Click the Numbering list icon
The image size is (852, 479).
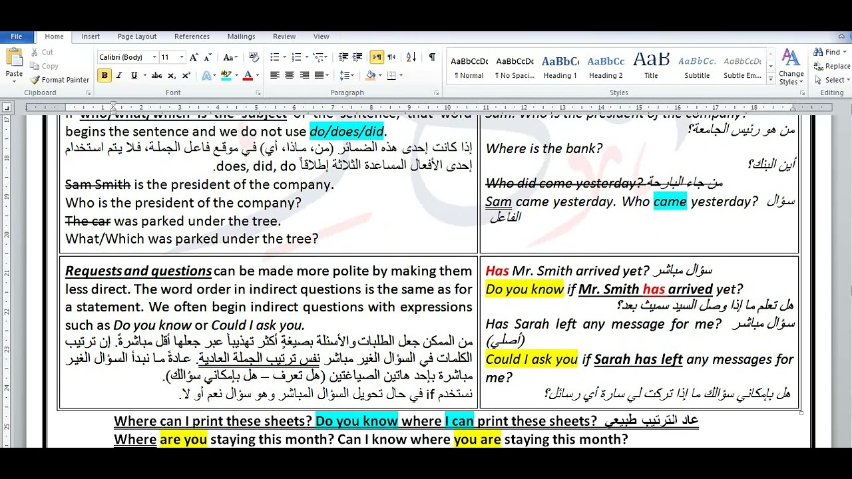point(296,57)
